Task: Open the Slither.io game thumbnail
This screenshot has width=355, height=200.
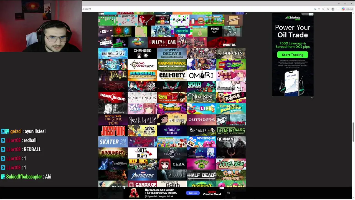Action: tap(138, 42)
